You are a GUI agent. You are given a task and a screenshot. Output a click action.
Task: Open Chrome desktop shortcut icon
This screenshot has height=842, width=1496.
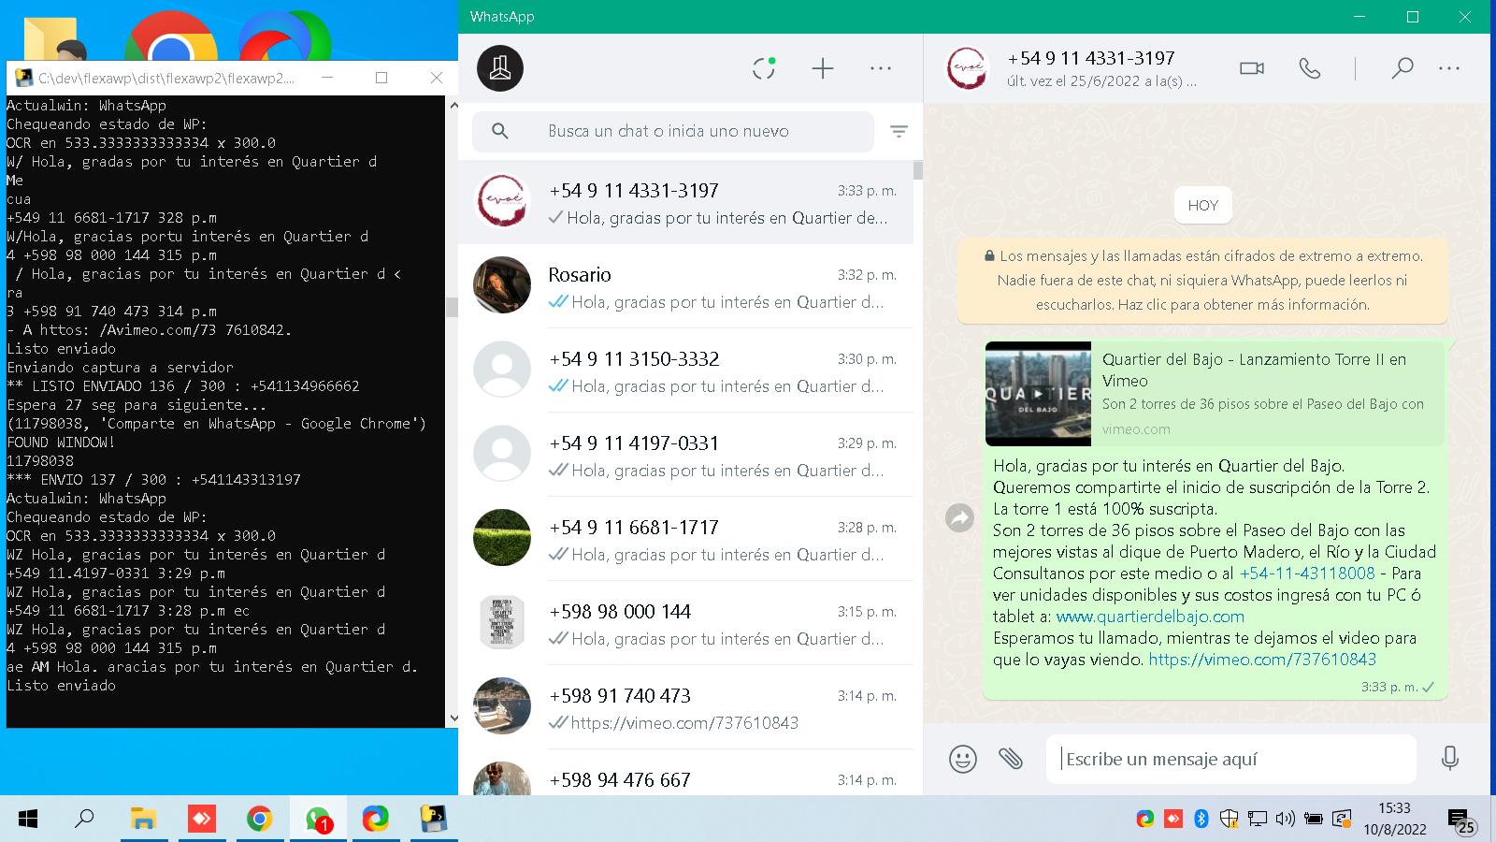coord(171,37)
